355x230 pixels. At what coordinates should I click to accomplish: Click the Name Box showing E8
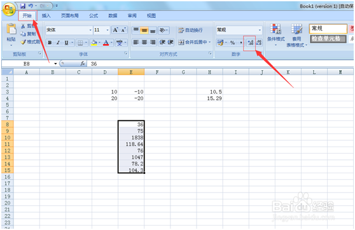tap(27, 64)
